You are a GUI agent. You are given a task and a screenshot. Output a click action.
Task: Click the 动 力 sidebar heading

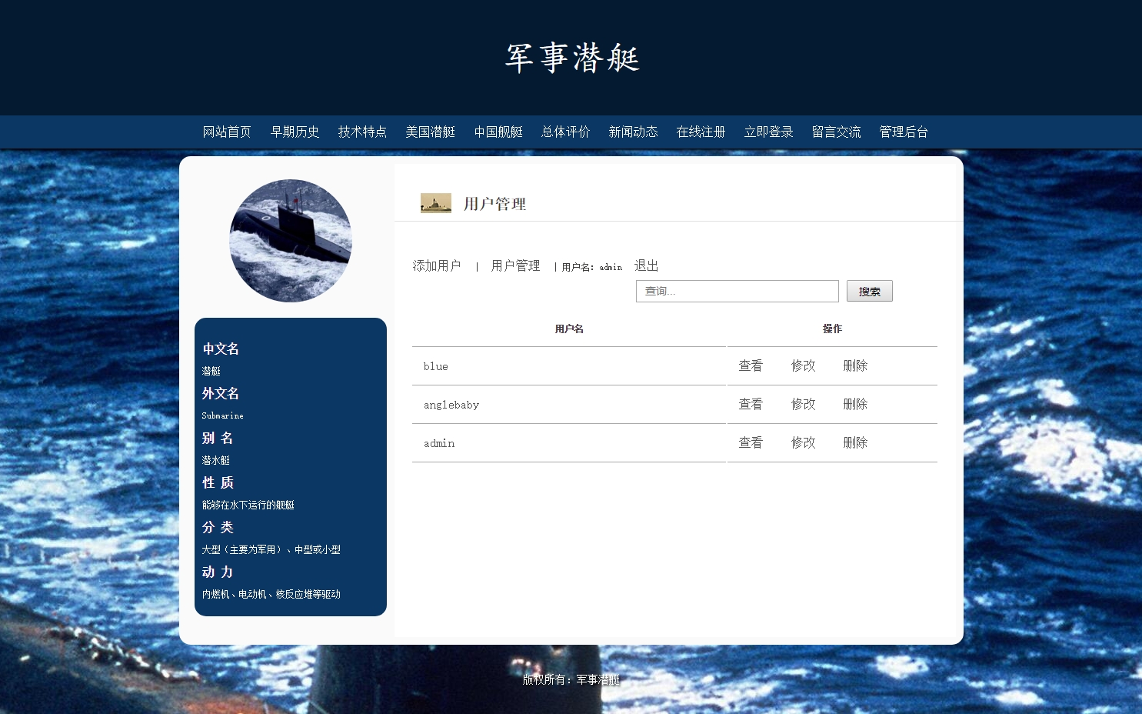[218, 572]
